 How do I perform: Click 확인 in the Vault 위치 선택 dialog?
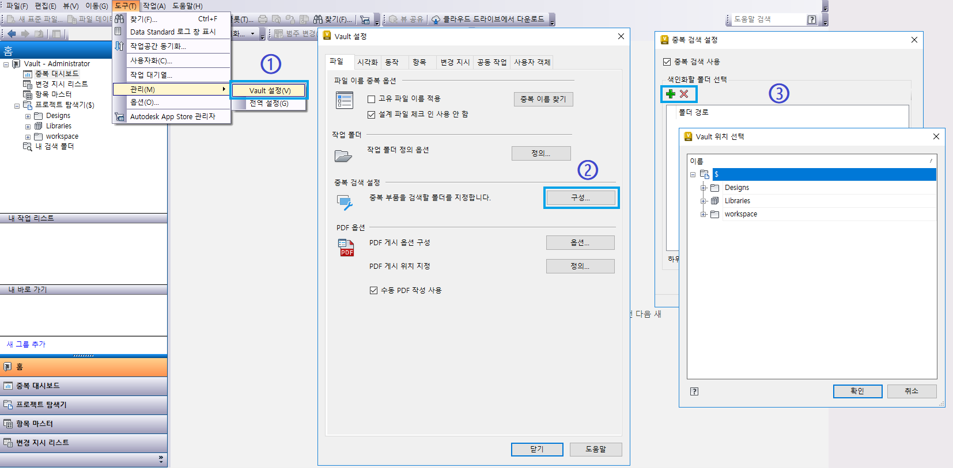[x=857, y=391]
